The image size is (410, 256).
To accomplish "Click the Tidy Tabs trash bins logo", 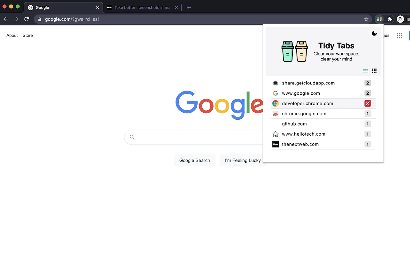I will coord(295,51).
